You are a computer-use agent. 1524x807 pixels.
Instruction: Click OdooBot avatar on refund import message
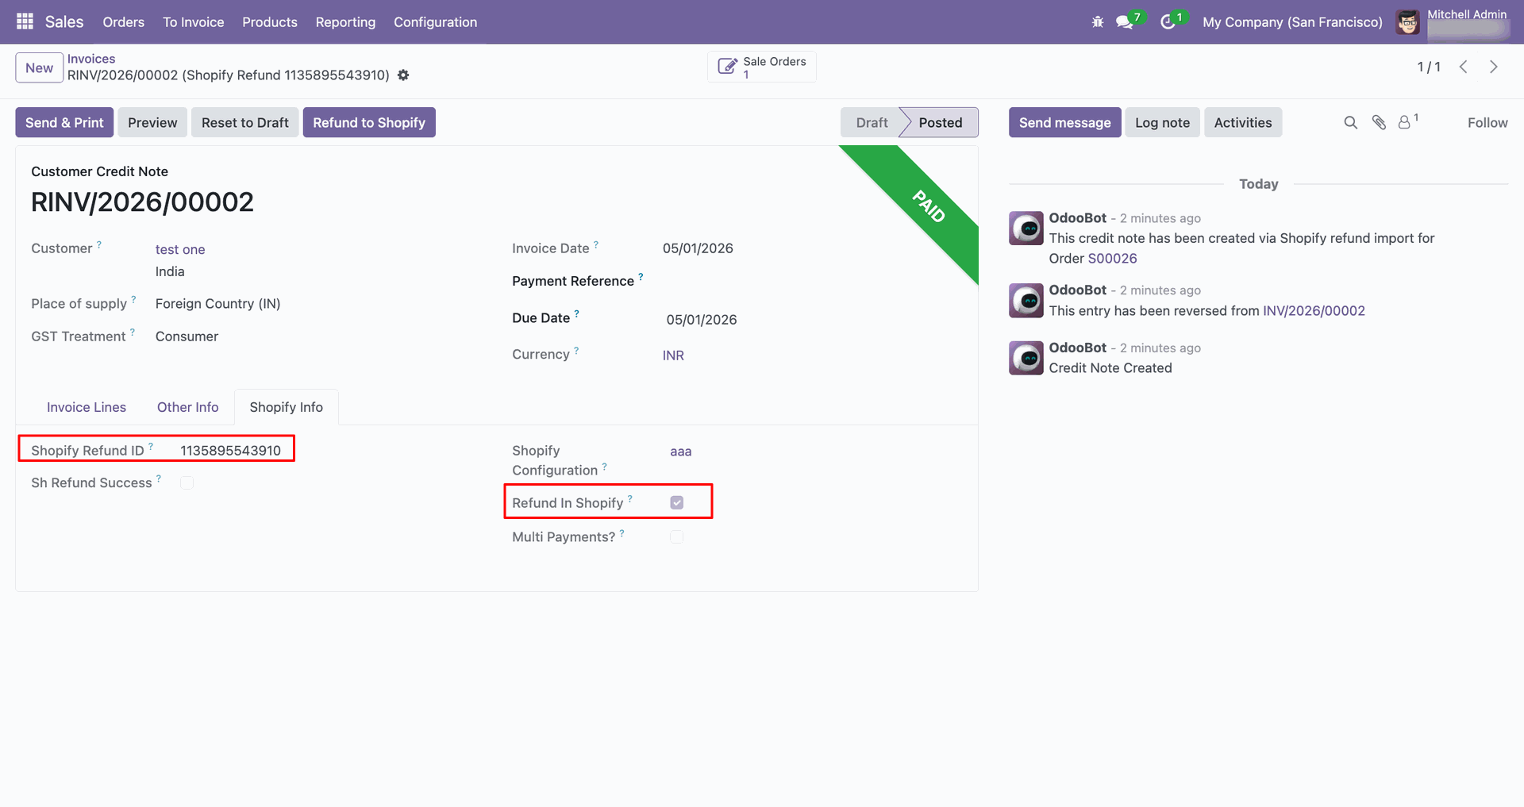pyautogui.click(x=1026, y=229)
